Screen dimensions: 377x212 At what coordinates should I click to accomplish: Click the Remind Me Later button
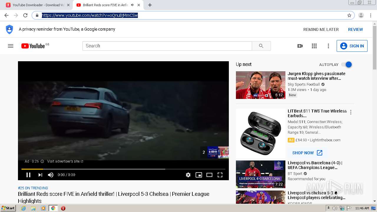click(321, 29)
